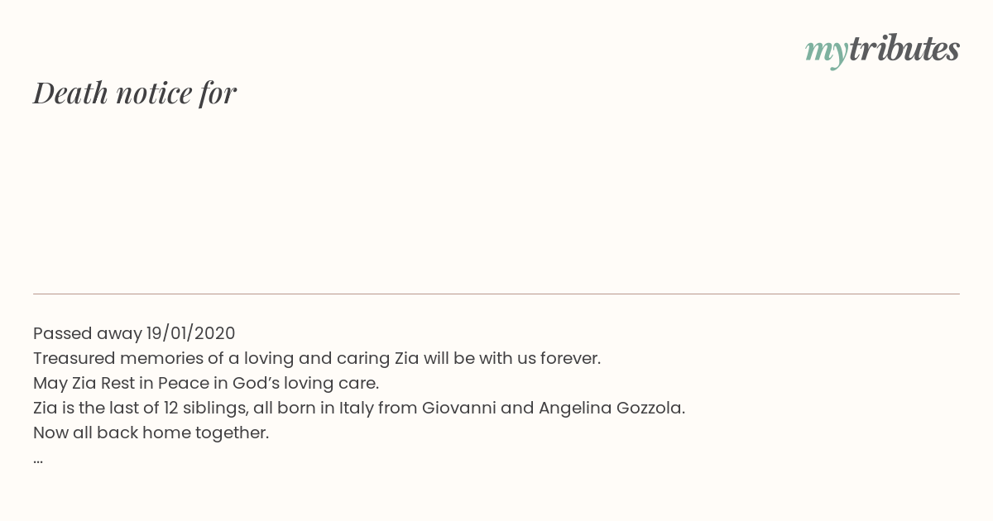Screen dimensions: 993x521
Task: Click the mytributes logo
Action: point(882,50)
